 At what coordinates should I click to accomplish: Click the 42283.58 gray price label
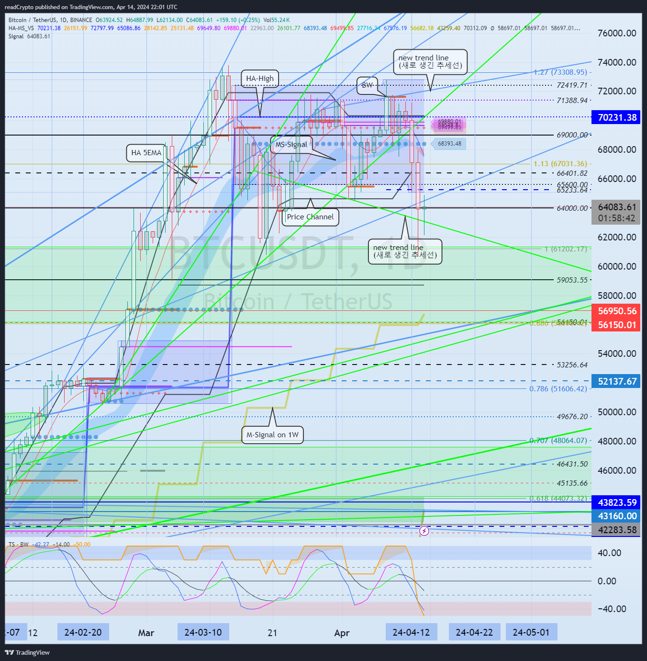pyautogui.click(x=616, y=530)
